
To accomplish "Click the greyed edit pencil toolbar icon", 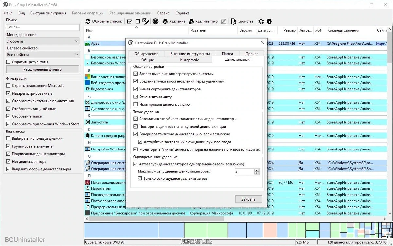I will click(224, 21).
